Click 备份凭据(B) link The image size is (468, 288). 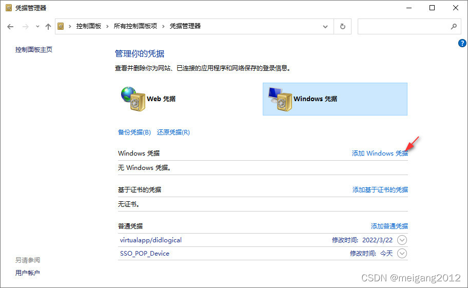(x=134, y=132)
